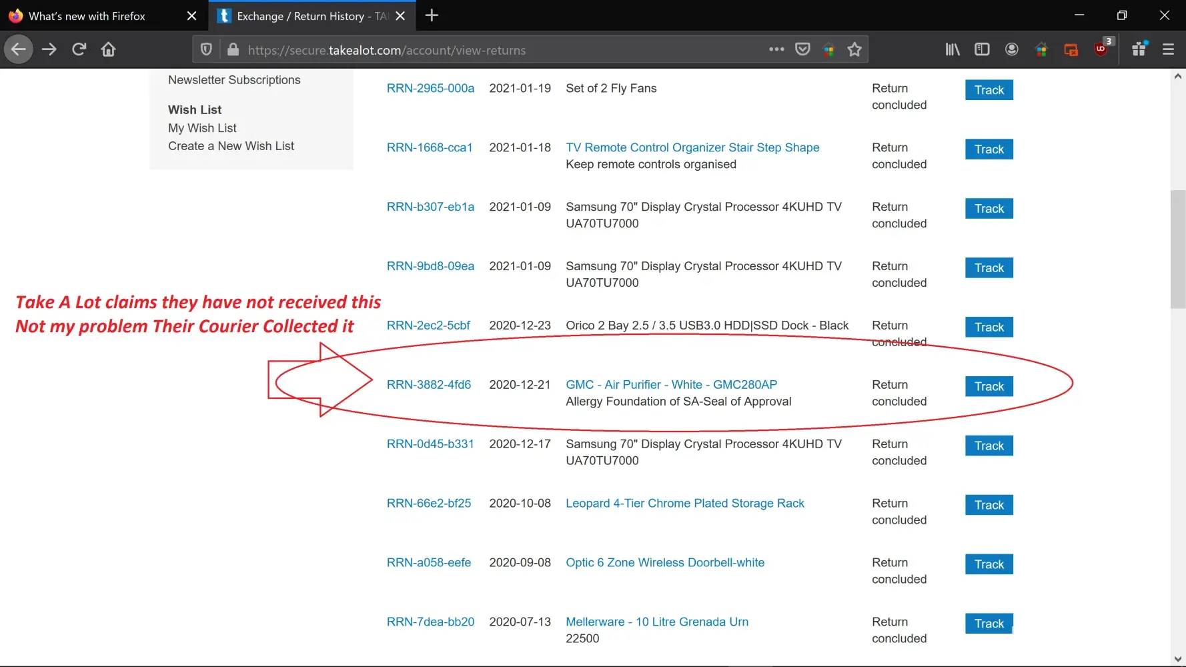The height and width of the screenshot is (667, 1186).
Task: Click the page vertical scrollbar thumb
Action: tap(1177, 250)
